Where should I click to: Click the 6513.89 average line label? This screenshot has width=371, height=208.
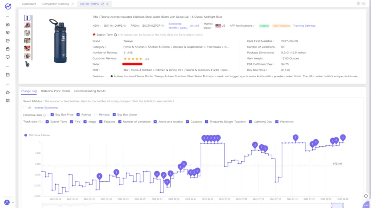coord(337,164)
